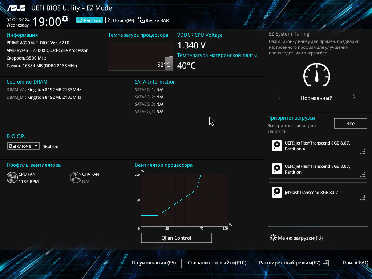Click Приоритет загрузки heading
This screenshot has height=279, width=372.
pyautogui.click(x=291, y=118)
